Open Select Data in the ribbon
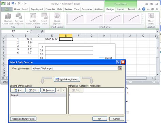 44,19
